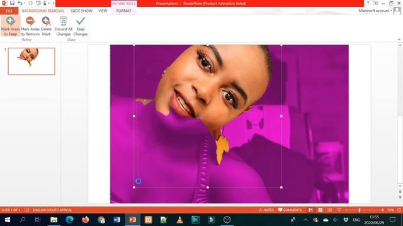Switch to Normal view
Viewport: 403px width, 226px height.
point(310,210)
